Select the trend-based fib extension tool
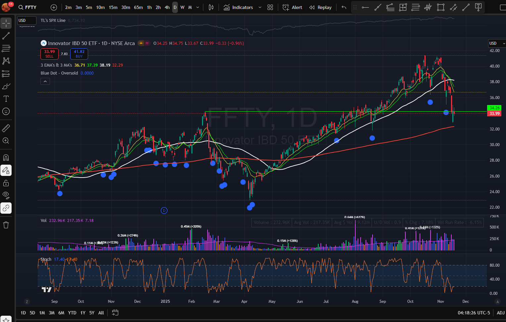Screen dimensions: 506x322 390,7
